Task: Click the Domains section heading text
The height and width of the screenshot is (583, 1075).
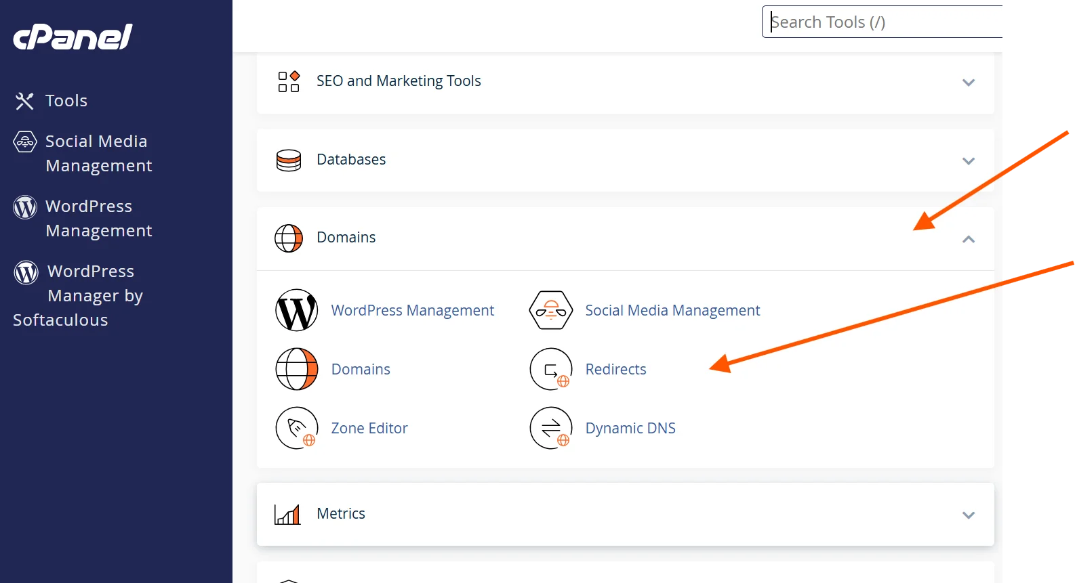Action: (346, 238)
